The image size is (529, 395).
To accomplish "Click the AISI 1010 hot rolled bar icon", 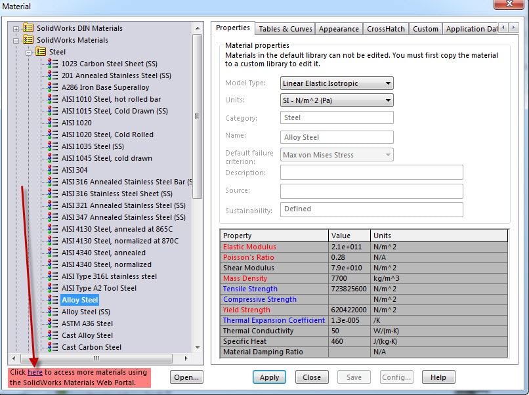I will (53, 99).
